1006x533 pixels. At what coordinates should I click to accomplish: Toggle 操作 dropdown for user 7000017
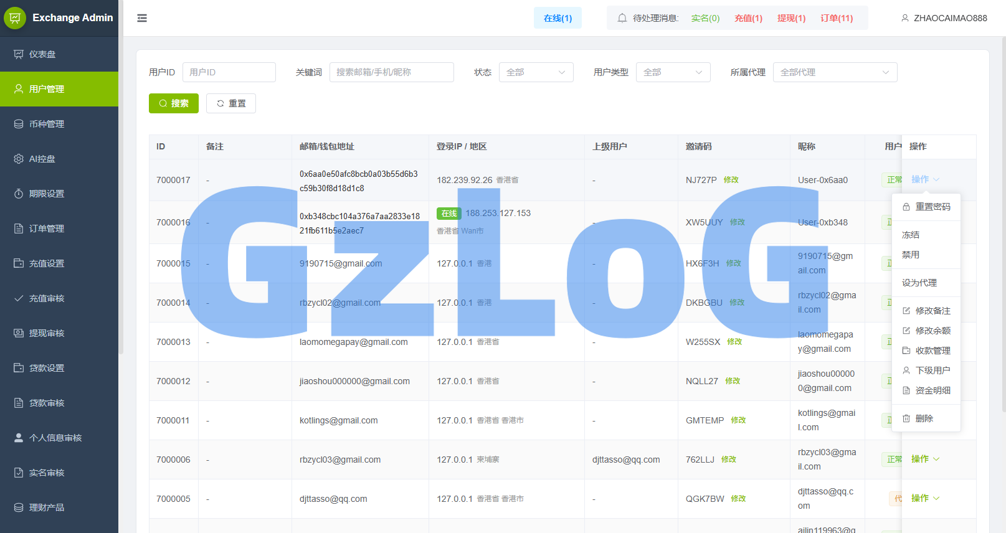925,179
